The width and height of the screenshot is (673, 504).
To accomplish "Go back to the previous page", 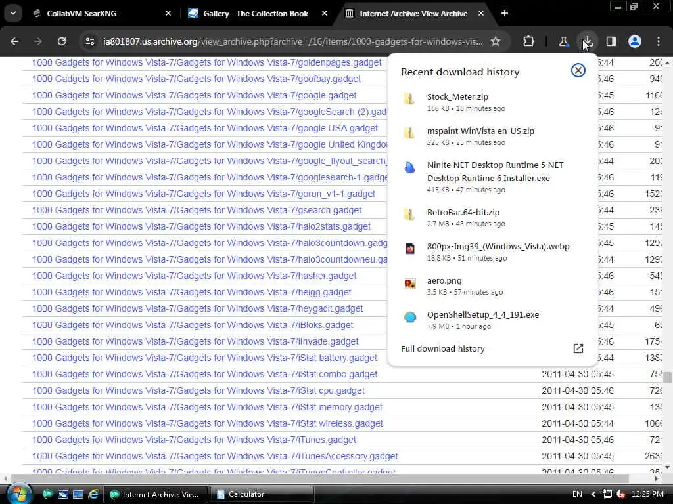I will (x=14, y=41).
